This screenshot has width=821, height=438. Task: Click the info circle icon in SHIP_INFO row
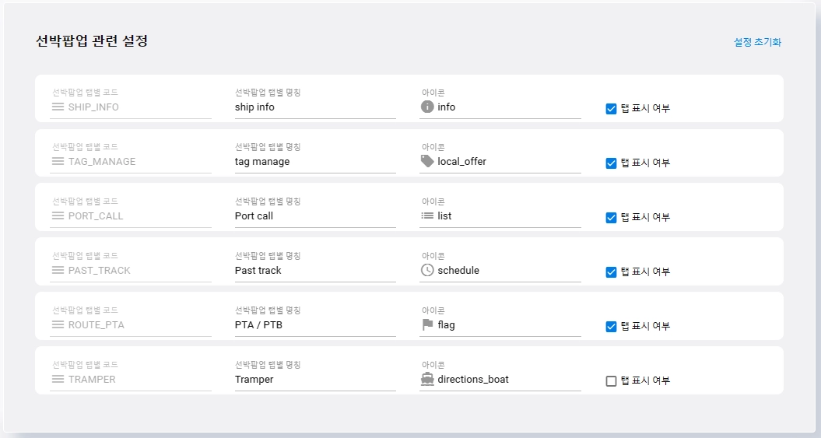[427, 107]
